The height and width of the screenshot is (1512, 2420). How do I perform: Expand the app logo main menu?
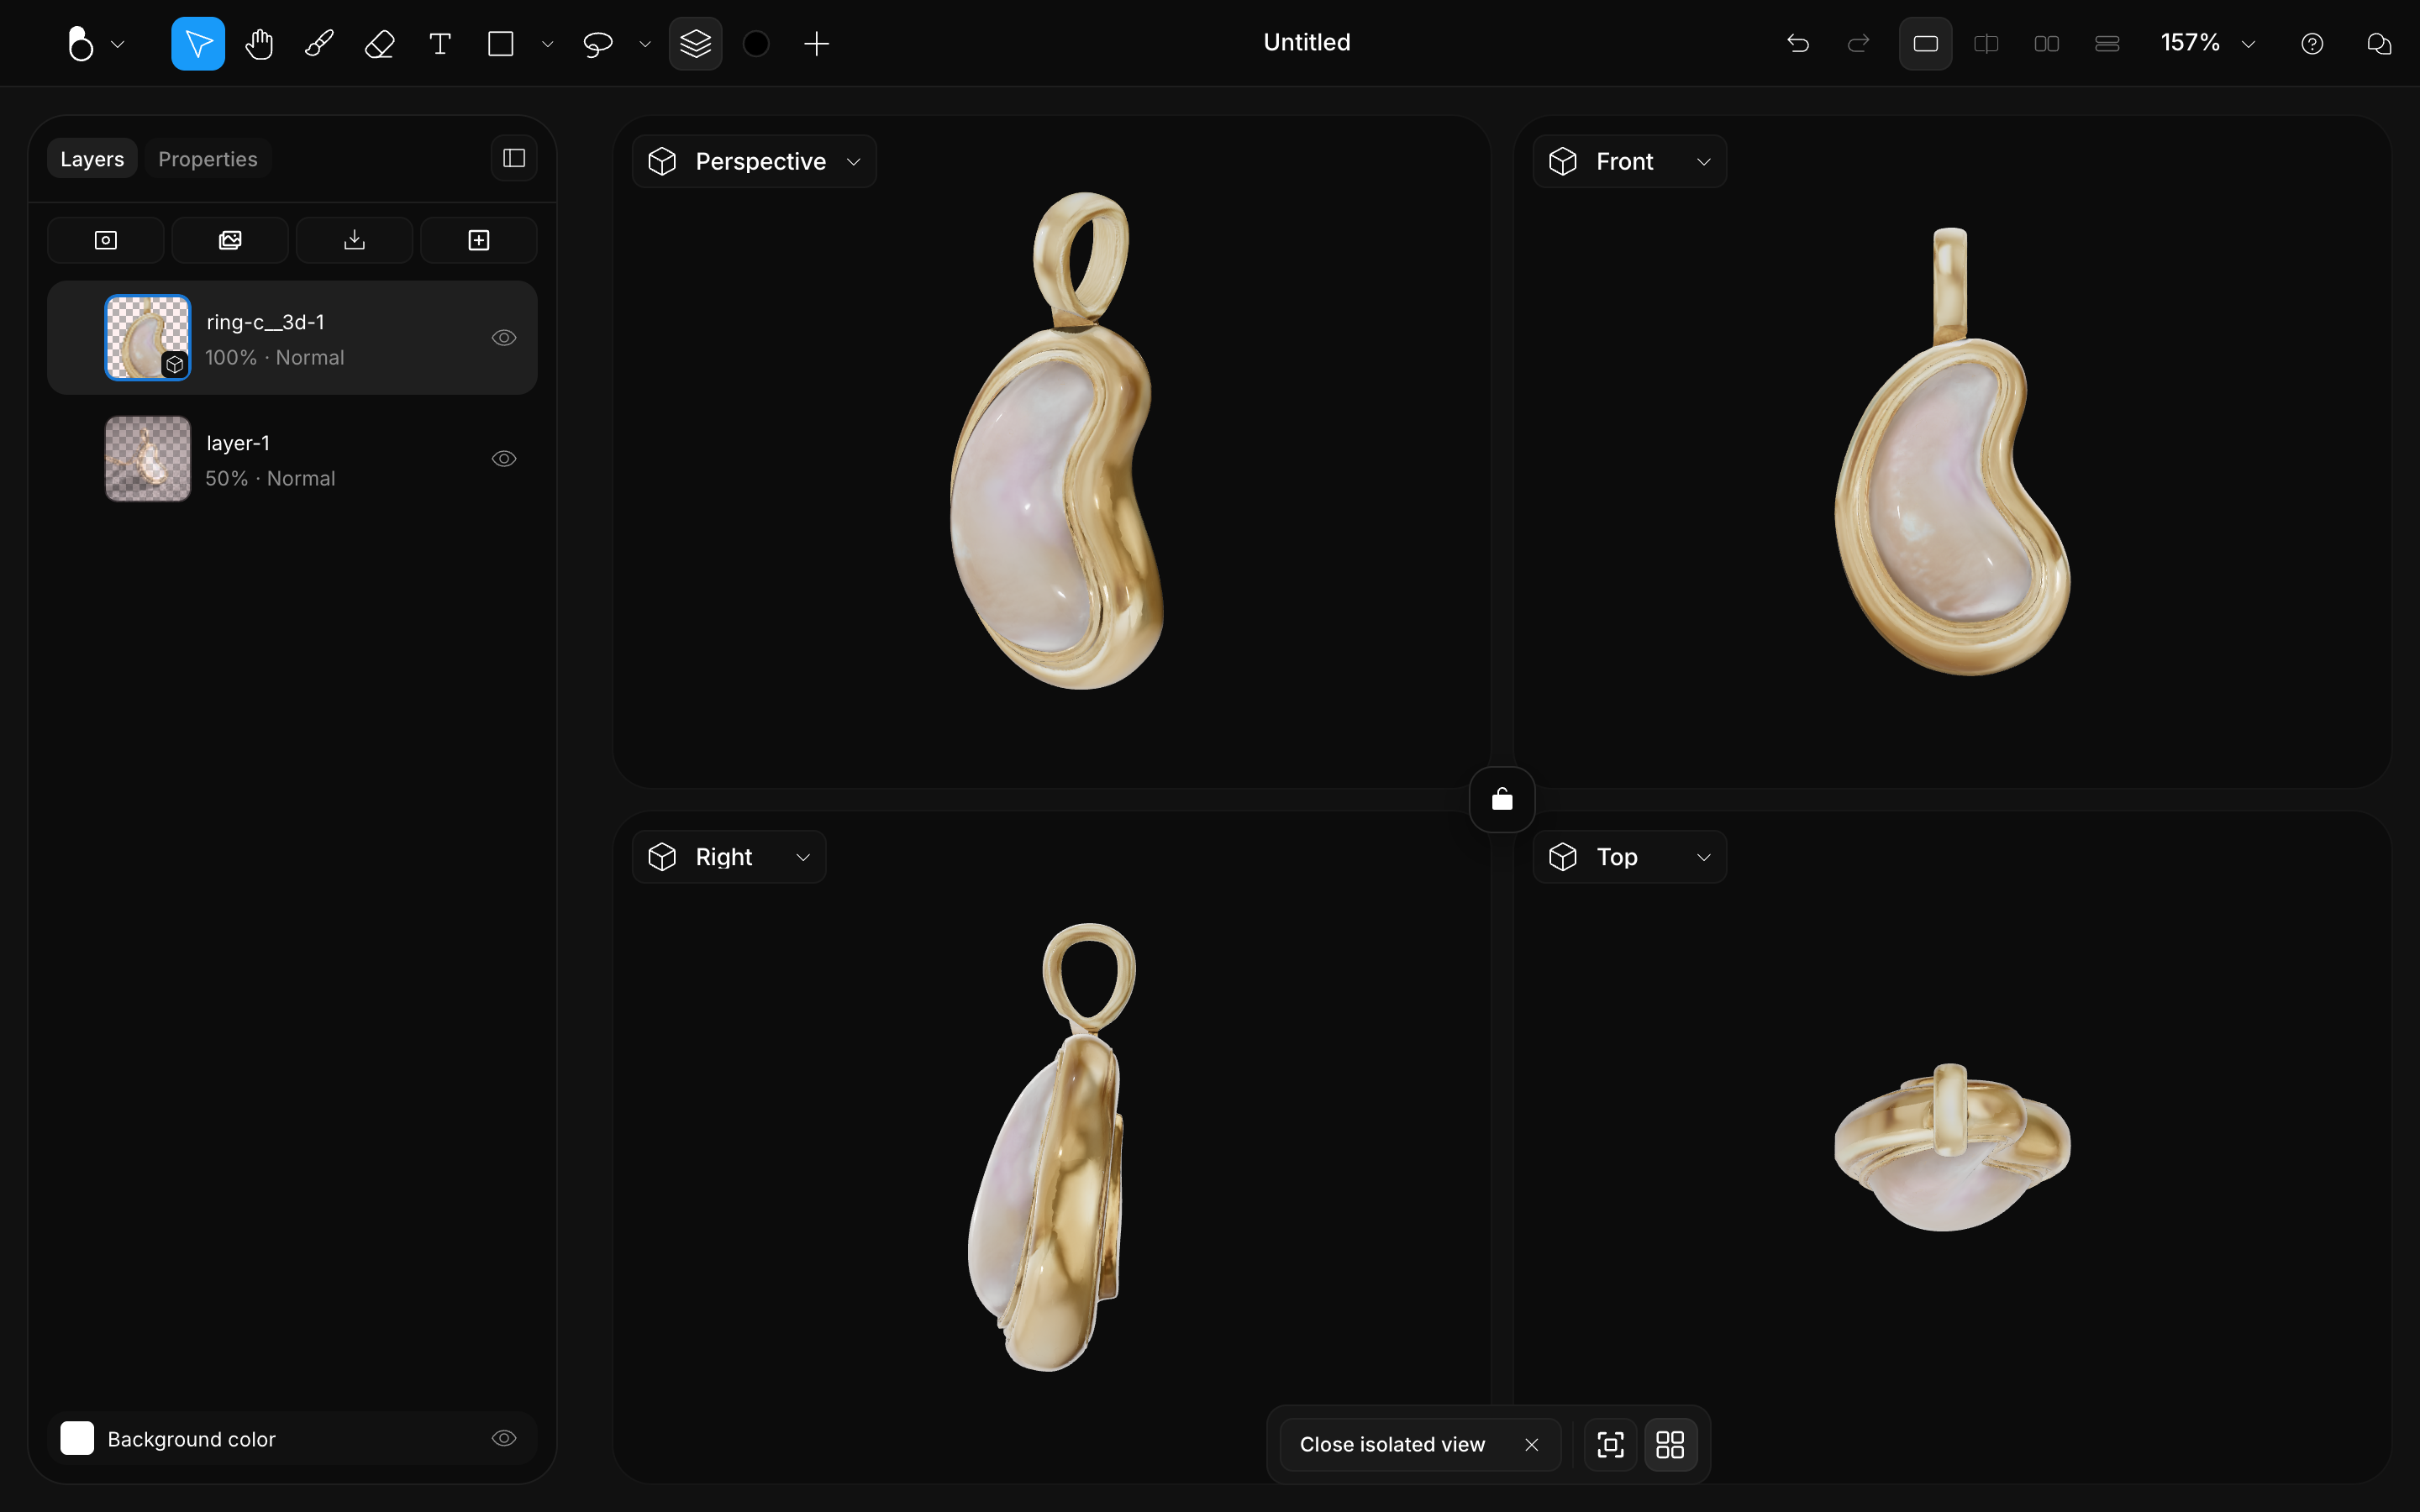[94, 43]
